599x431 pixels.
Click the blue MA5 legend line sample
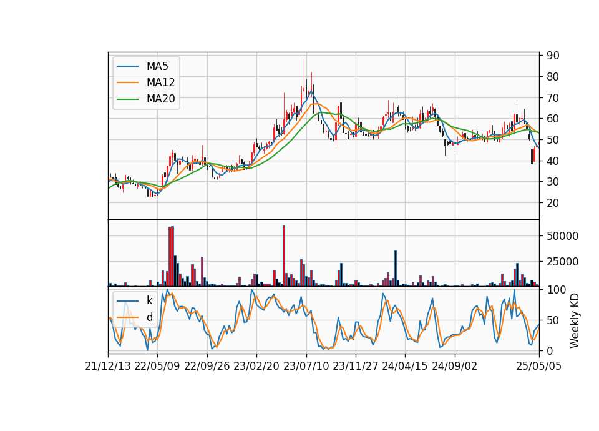pos(127,66)
